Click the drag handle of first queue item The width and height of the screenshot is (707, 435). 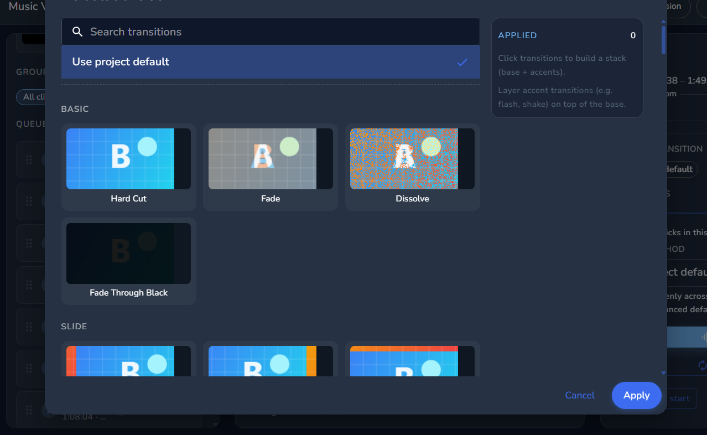[29, 160]
